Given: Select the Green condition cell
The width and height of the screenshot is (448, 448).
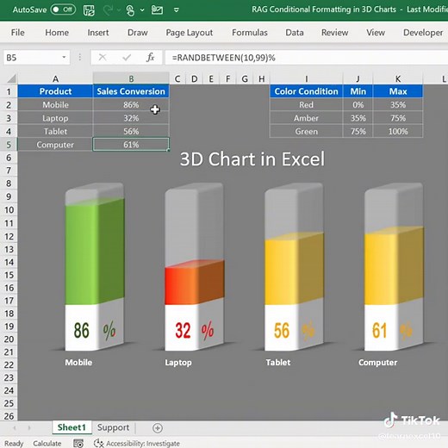Looking at the screenshot, I should (x=306, y=131).
